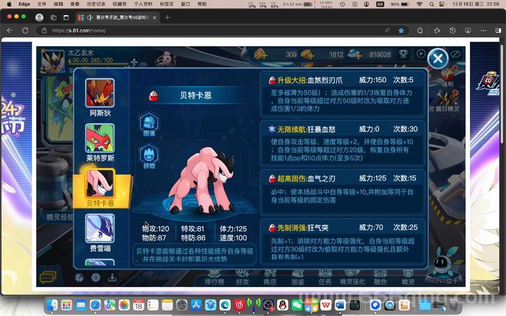Open the 收藏夹 menu
Image resolution: width=506 pixels, height=316 pixels.
point(120,4)
